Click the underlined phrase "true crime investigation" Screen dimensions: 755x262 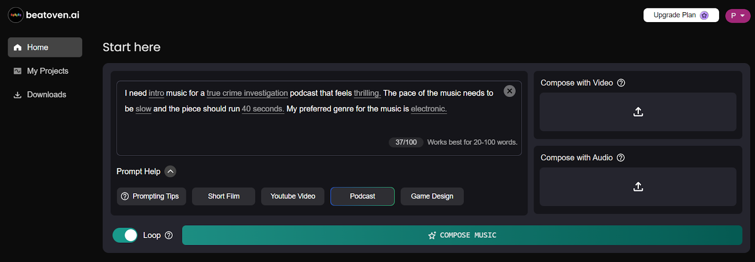[x=247, y=93]
